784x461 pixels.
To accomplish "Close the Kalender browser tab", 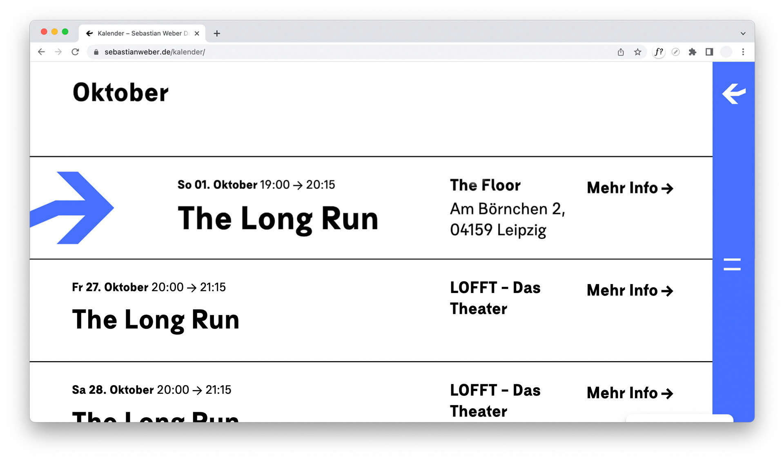I will point(197,33).
